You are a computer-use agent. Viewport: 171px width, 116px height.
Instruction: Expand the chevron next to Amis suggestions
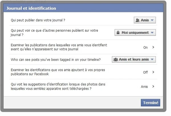pyautogui.click(x=153, y=86)
